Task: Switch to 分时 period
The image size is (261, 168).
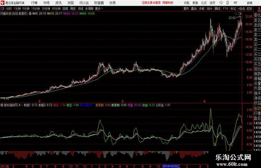Action: pos(9,9)
